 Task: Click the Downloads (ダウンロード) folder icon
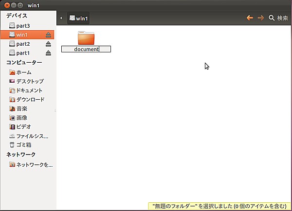click(12, 100)
